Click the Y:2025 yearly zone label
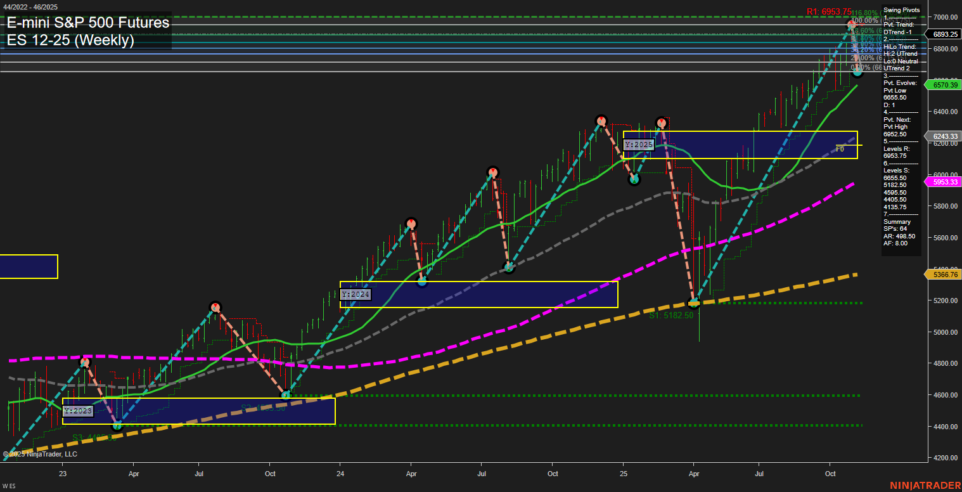The width and height of the screenshot is (962, 492). click(638, 145)
